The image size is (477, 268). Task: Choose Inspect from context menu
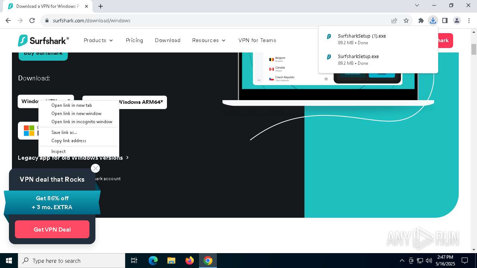point(79,151)
